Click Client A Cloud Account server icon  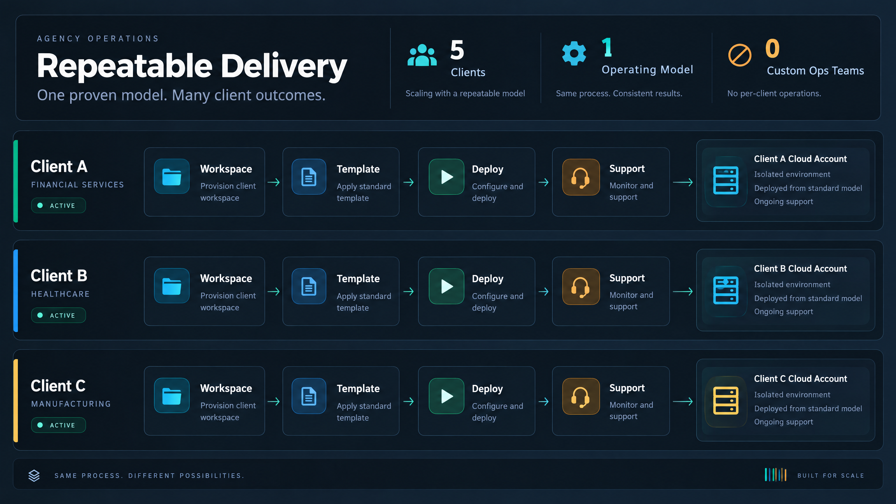(x=726, y=181)
